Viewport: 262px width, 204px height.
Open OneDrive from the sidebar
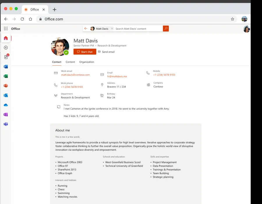click(x=6, y=105)
